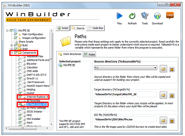
Task: Clear the Source directory path
Action: pyautogui.click(x=172, y=70)
